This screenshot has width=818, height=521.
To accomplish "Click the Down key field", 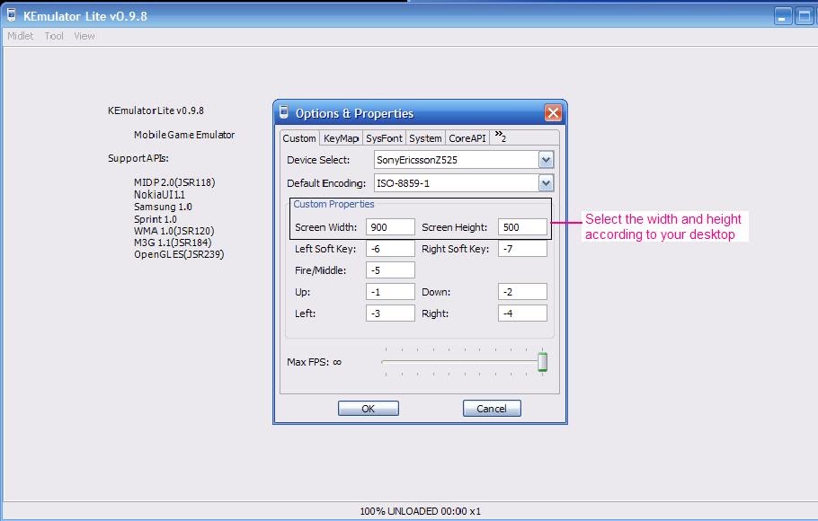I will pyautogui.click(x=522, y=292).
